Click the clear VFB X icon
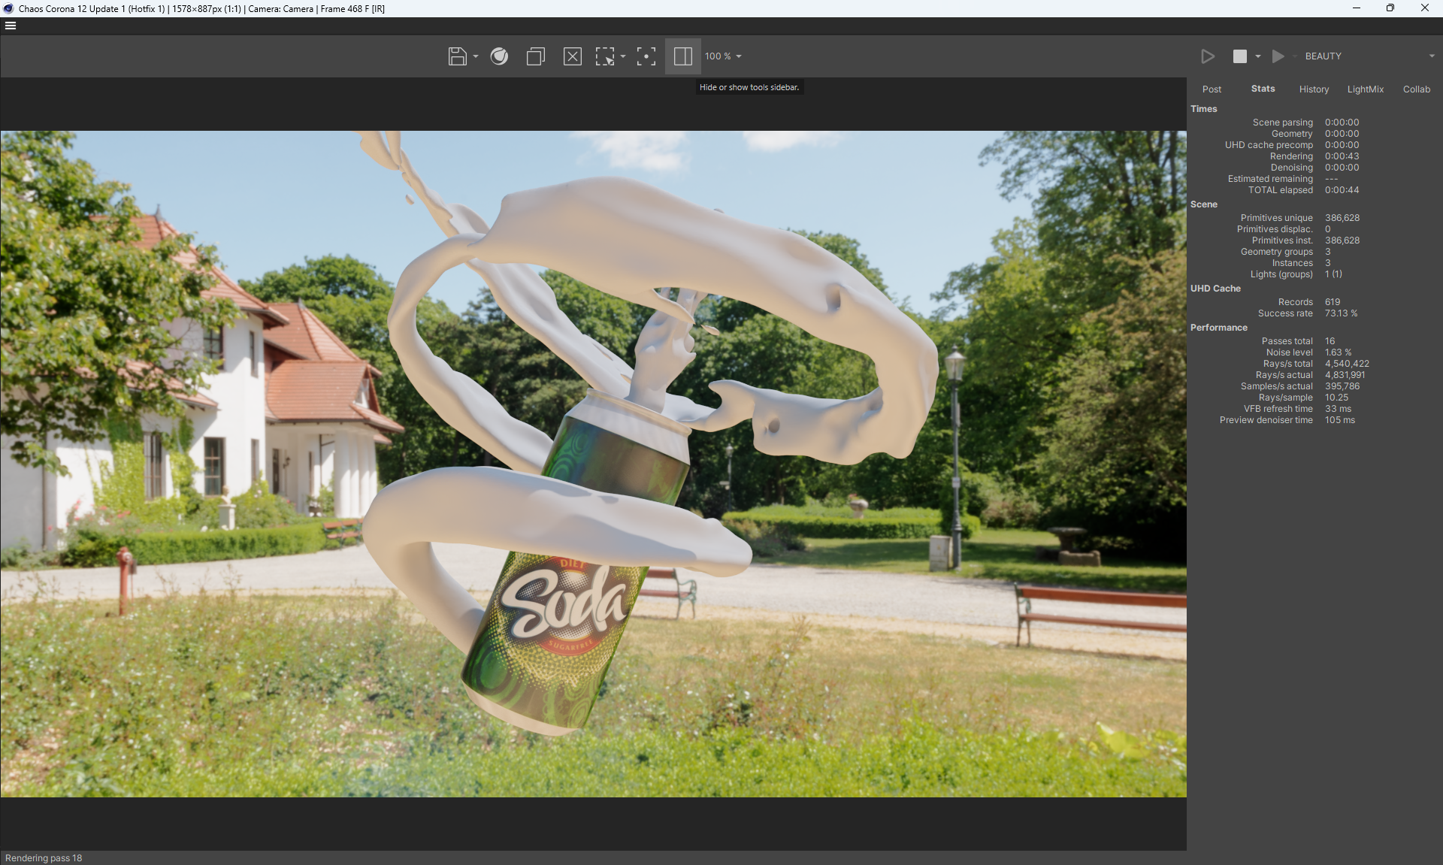Image resolution: width=1443 pixels, height=865 pixels. pos(572,56)
